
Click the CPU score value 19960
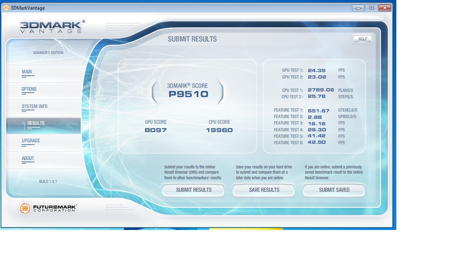tap(219, 130)
